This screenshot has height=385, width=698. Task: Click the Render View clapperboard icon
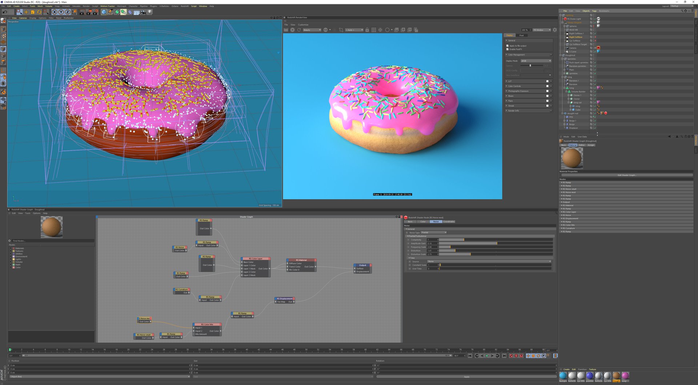tap(82, 12)
